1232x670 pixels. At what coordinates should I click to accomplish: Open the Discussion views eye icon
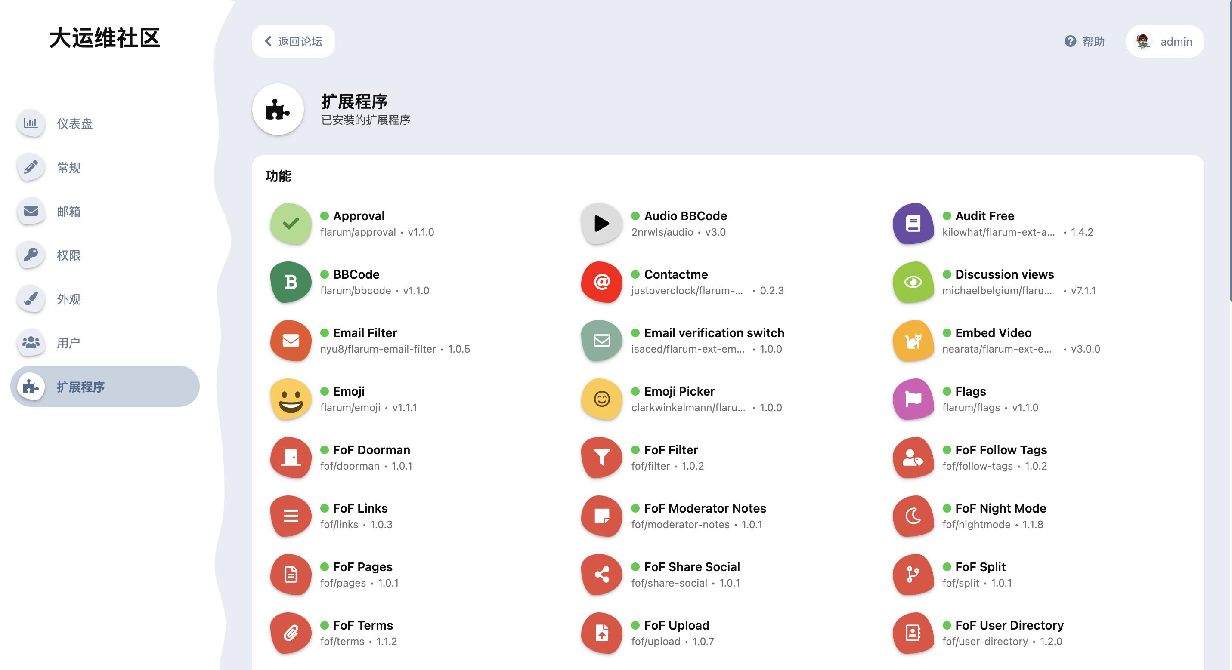point(913,282)
